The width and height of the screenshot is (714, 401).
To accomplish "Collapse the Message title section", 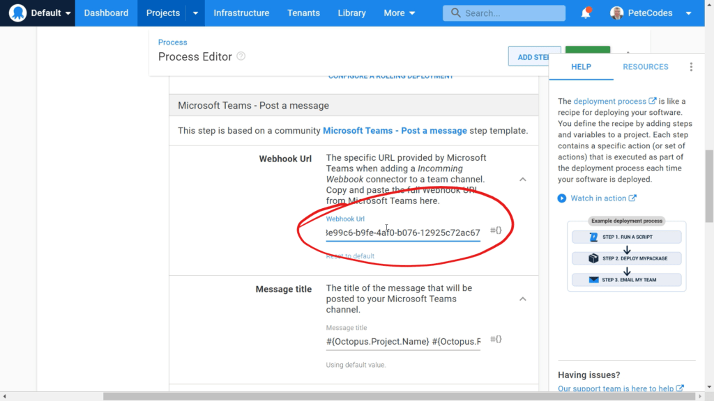I will (x=523, y=299).
